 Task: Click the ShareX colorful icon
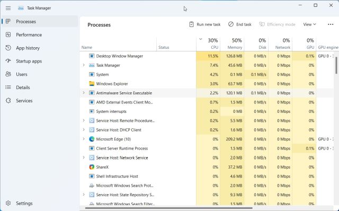(x=92, y=167)
